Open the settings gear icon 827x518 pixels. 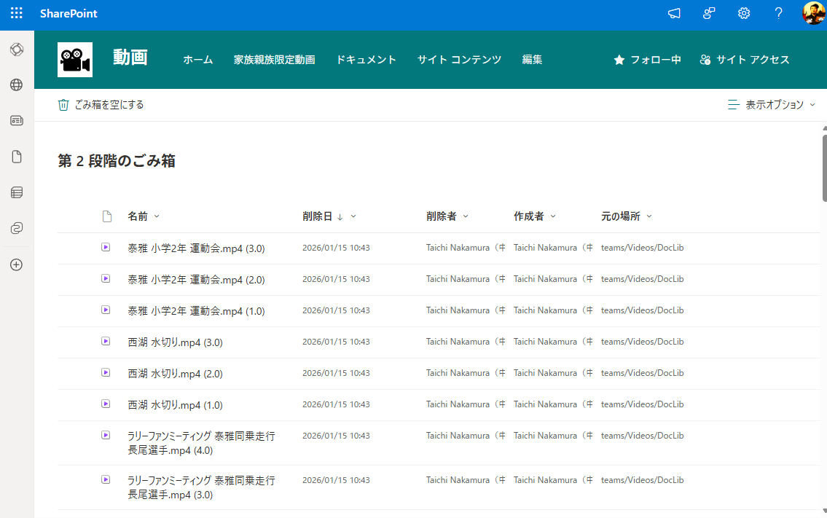click(743, 14)
